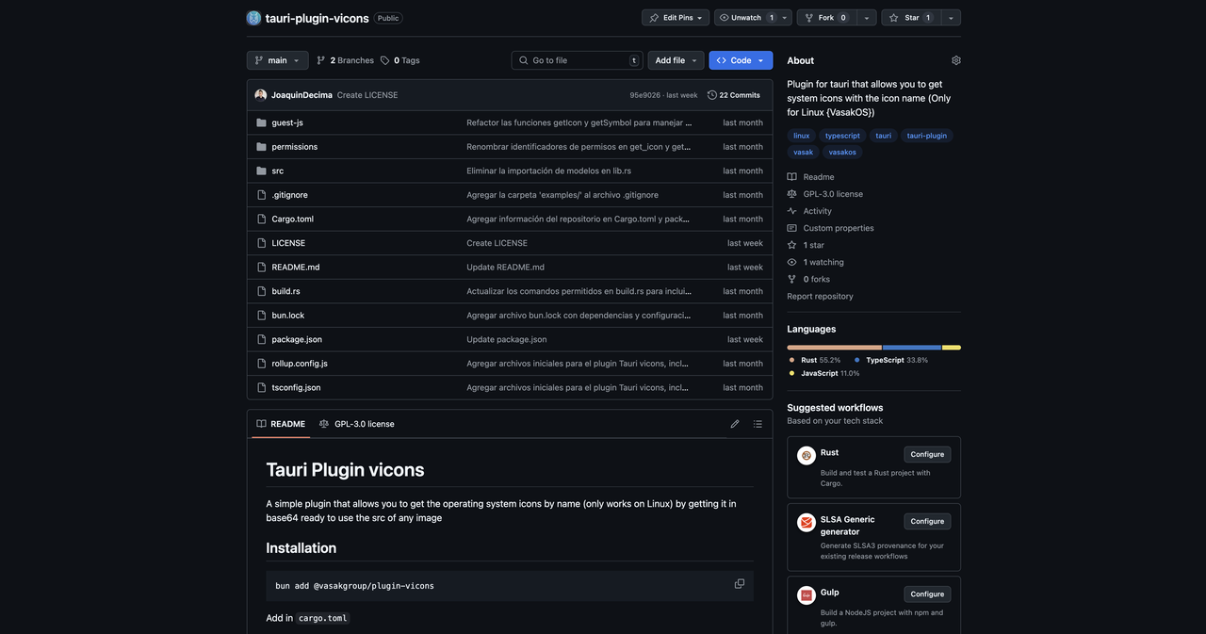Open the README.md file
This screenshot has height=634, width=1206.
click(x=296, y=268)
